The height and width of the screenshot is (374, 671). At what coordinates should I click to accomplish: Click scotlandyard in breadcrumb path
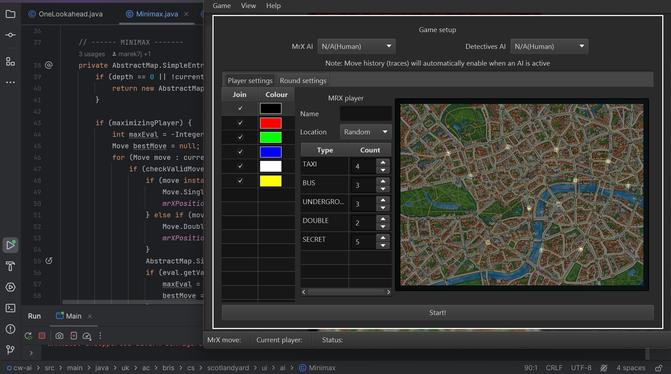click(228, 368)
